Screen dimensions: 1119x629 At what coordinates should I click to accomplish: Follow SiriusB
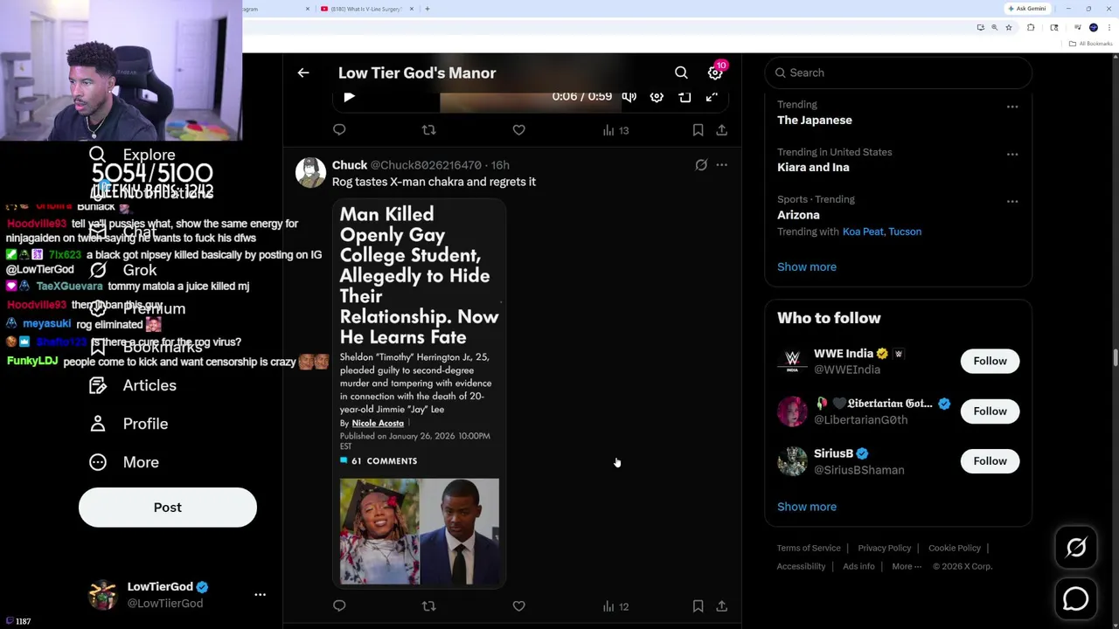(x=990, y=460)
